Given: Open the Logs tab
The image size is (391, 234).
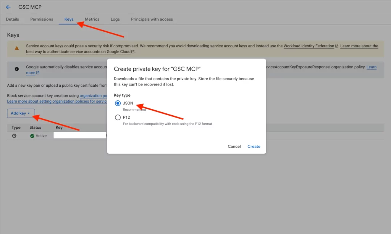Looking at the screenshot, I should pyautogui.click(x=115, y=19).
